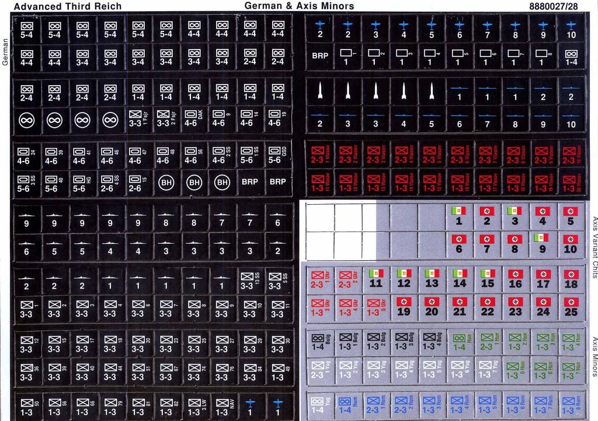Select the green 2-3 1 Hun infantry counter
The image size is (598, 421).
pos(488,342)
